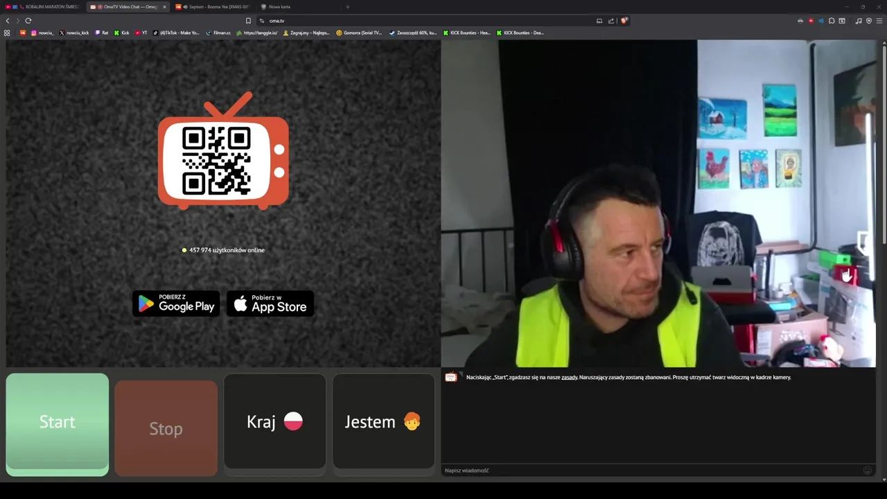Go forward in browser history
This screenshot has width=887, height=499.
point(18,21)
